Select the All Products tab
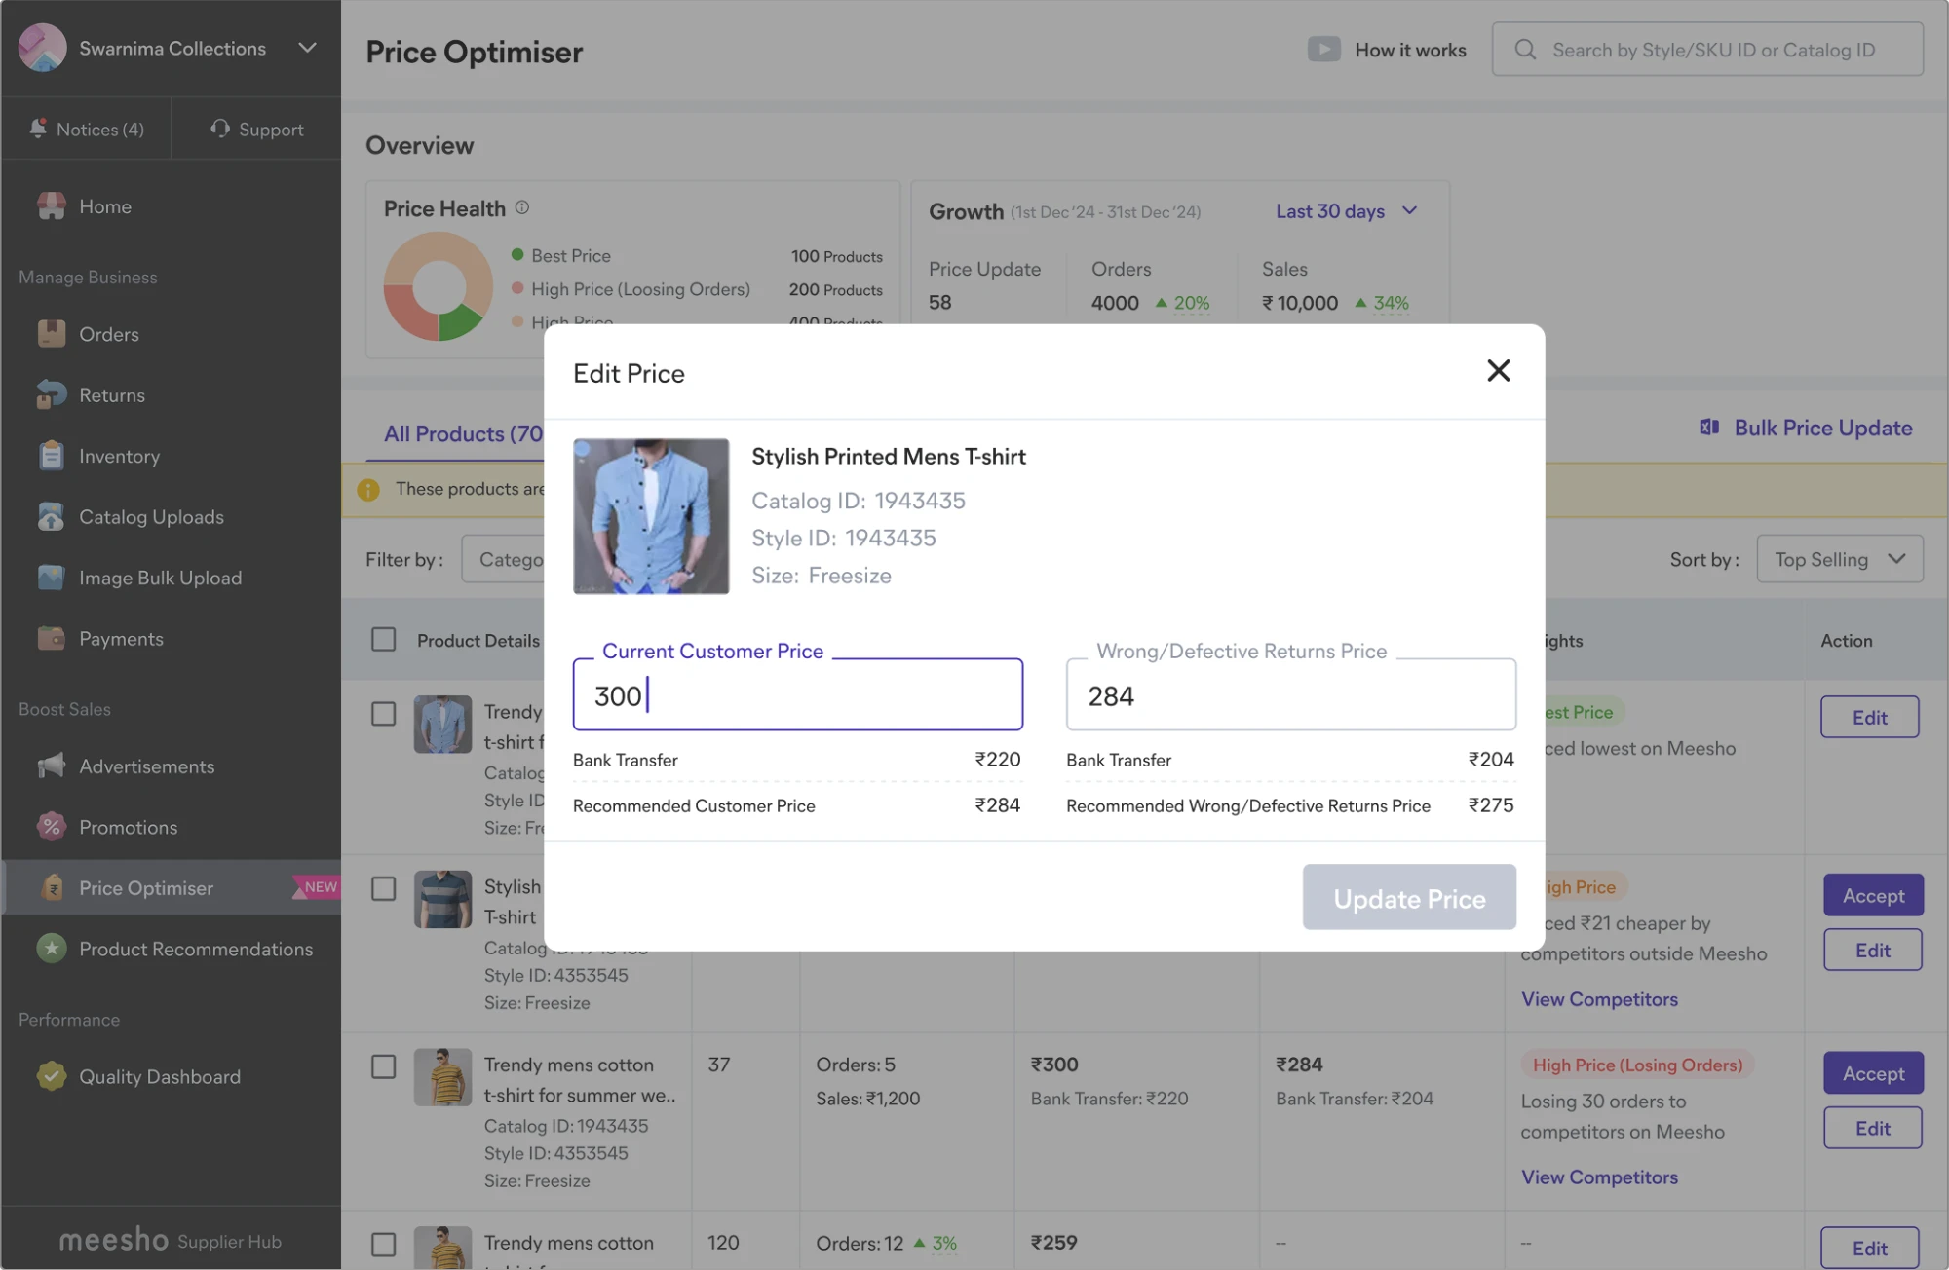Viewport: 1949px width, 1270px height. (x=463, y=434)
